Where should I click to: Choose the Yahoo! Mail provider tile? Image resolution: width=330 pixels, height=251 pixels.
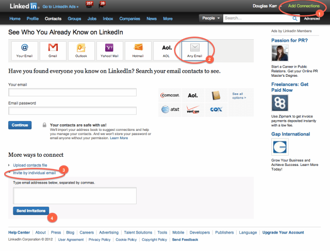coord(110,51)
